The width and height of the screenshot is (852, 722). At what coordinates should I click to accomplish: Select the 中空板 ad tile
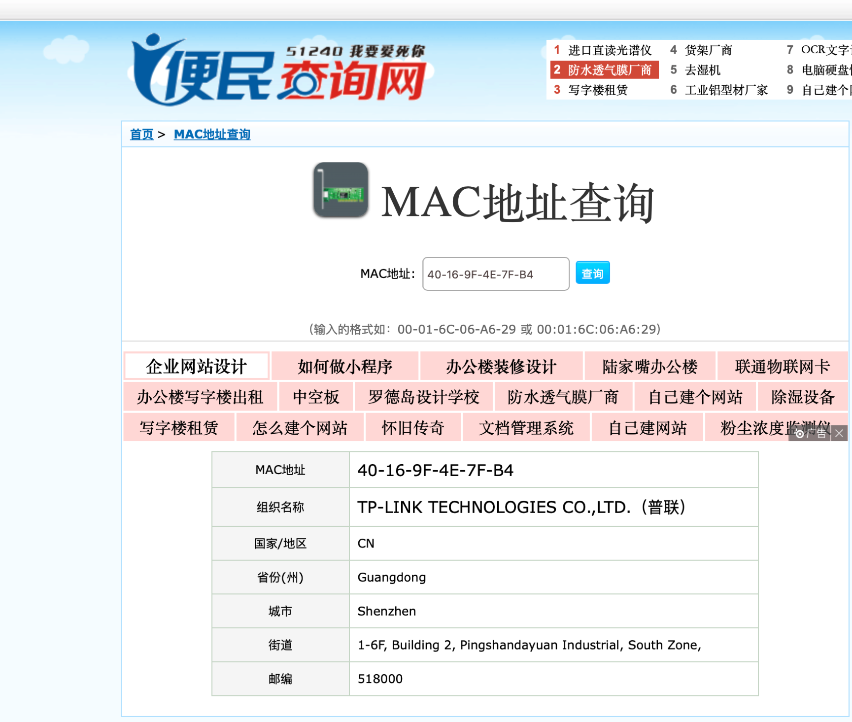click(x=316, y=397)
